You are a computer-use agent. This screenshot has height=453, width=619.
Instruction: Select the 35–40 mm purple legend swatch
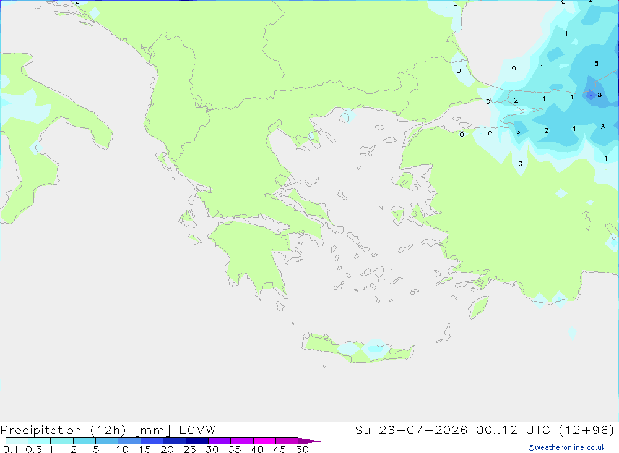(x=241, y=441)
